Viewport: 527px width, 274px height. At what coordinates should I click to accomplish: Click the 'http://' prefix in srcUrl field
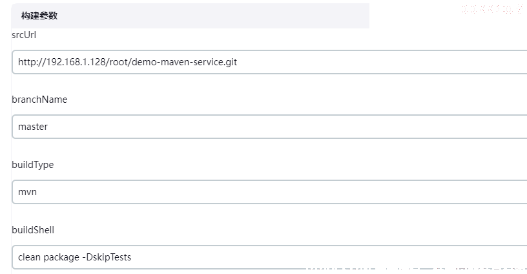pyautogui.click(x=32, y=62)
